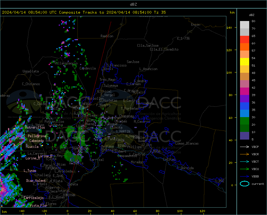267x215 pixels.
Task: Click the Lucila label on map
Action: point(33,147)
